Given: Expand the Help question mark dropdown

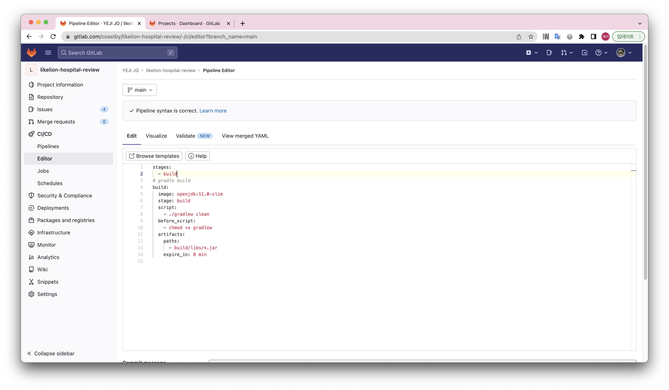Looking at the screenshot, I should [x=601, y=53].
